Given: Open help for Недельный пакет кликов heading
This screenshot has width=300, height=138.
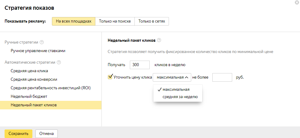Looking at the screenshot, I should 159,40.
